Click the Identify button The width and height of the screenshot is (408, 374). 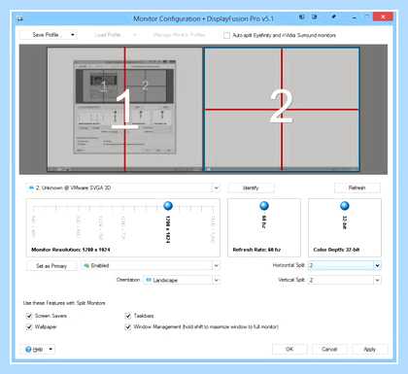pos(251,187)
